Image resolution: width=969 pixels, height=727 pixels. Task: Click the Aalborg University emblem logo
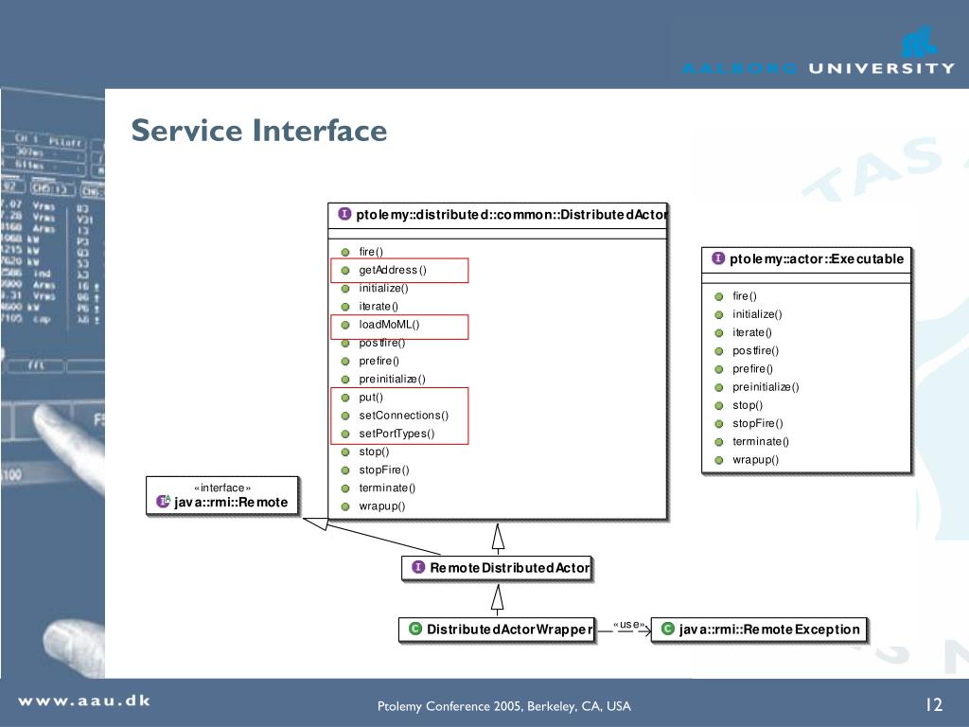pyautogui.click(x=919, y=42)
